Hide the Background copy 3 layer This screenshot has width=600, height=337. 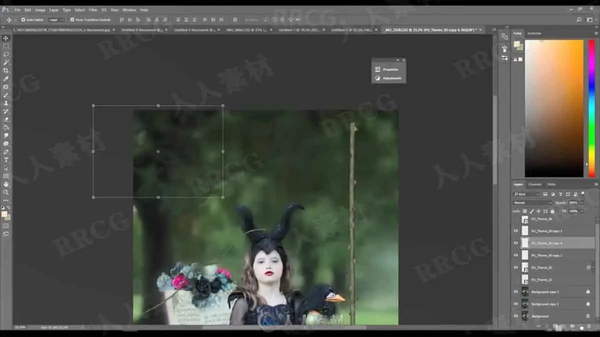[x=516, y=292]
